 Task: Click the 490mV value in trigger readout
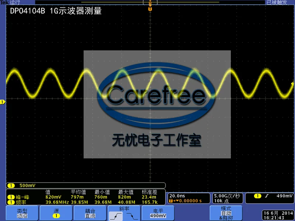[284, 196]
